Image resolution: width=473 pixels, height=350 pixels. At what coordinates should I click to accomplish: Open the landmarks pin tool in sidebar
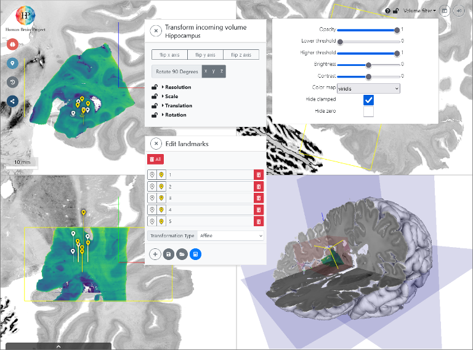point(12,63)
